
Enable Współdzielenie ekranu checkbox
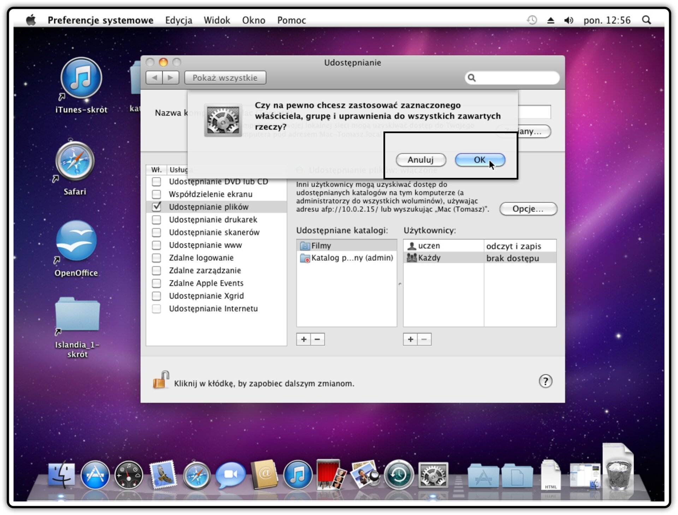pos(156,194)
